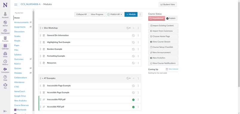This screenshot has width=240, height=114.
Task: Unpublish Inaccessible PDF.pdf green check
Action: 133,100
